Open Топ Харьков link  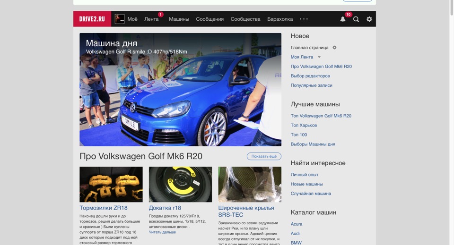tap(304, 126)
